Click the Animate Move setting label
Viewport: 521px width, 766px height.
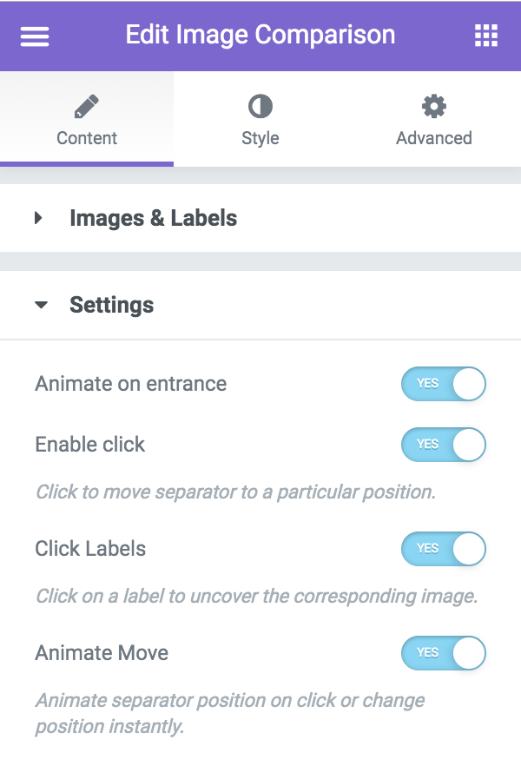click(102, 653)
